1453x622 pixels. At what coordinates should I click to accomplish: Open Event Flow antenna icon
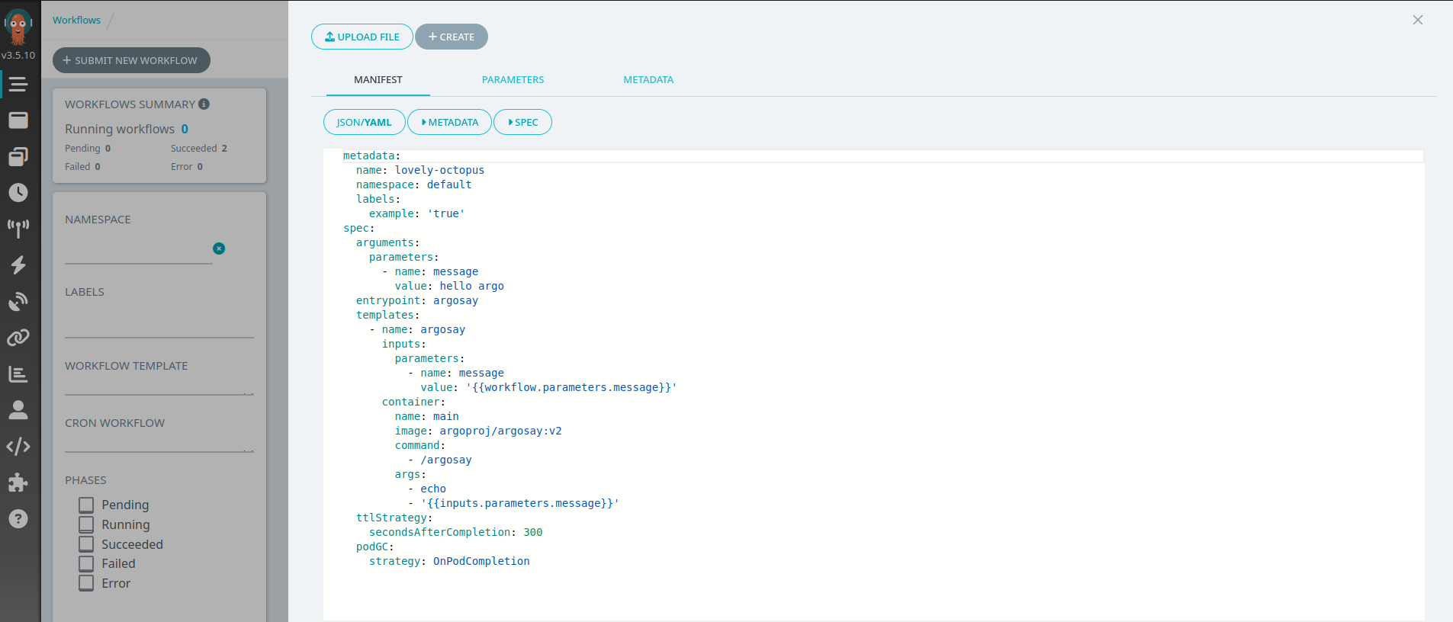click(x=18, y=229)
